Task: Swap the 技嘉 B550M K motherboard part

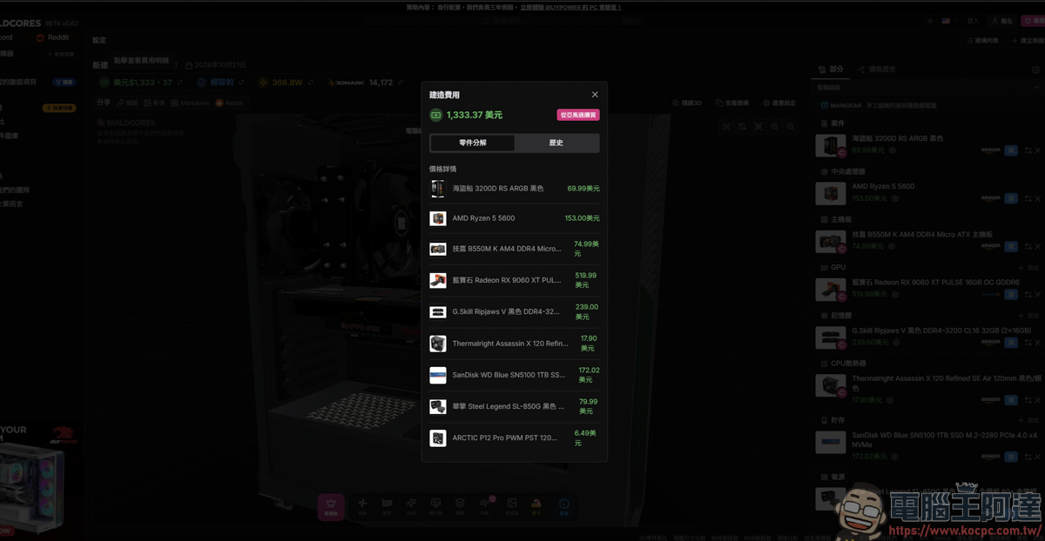Action: (1027, 246)
